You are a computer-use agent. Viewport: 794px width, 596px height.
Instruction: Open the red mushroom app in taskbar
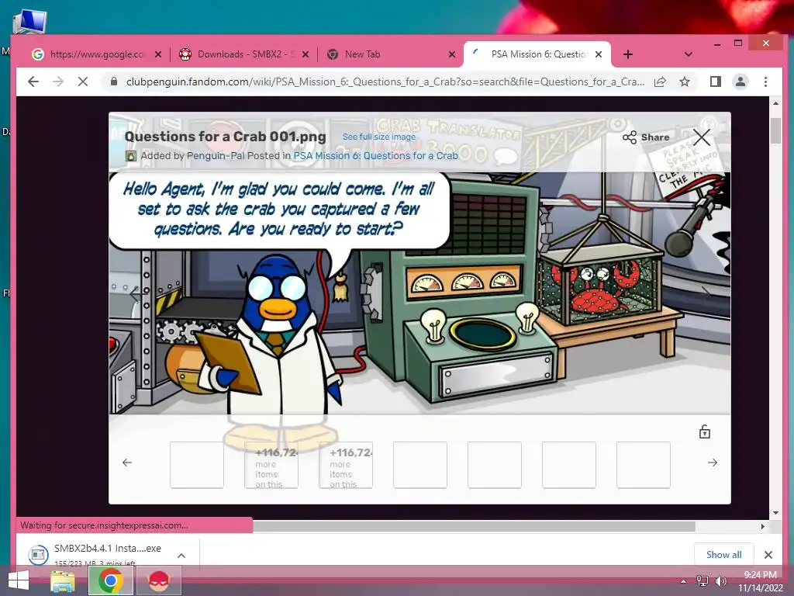(158, 580)
